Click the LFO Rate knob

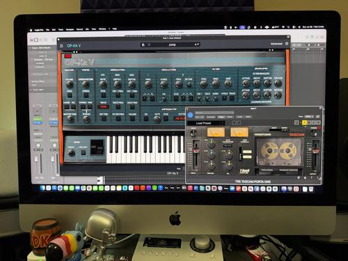pos(103,84)
